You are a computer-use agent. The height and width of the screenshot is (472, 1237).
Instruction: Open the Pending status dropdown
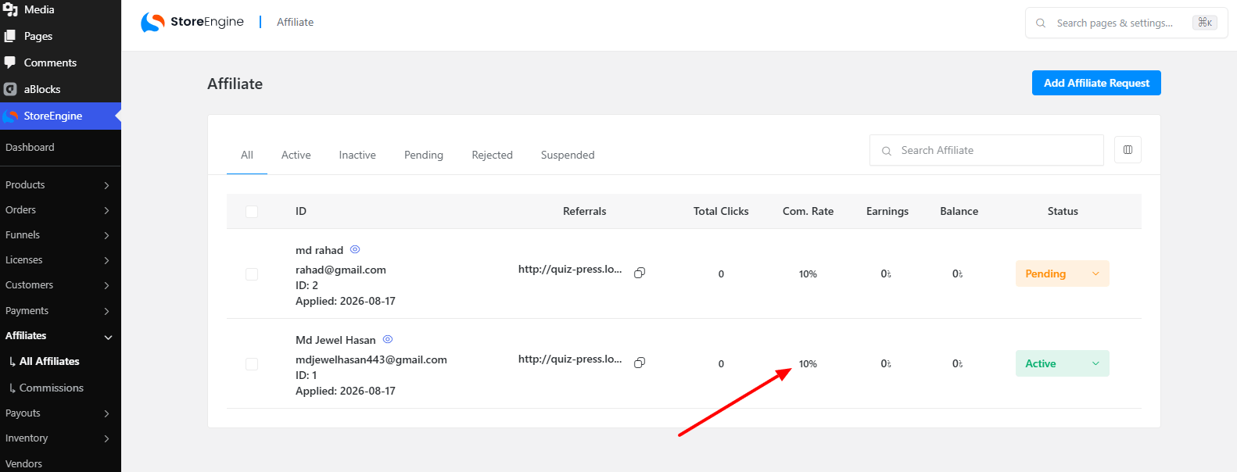(1062, 274)
